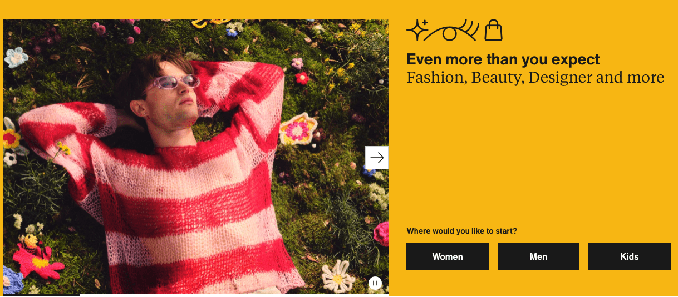Image resolution: width=678 pixels, height=297 pixels.
Task: Select the Kids category button
Action: click(630, 256)
